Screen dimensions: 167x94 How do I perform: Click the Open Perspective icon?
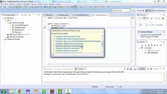[134, 10]
